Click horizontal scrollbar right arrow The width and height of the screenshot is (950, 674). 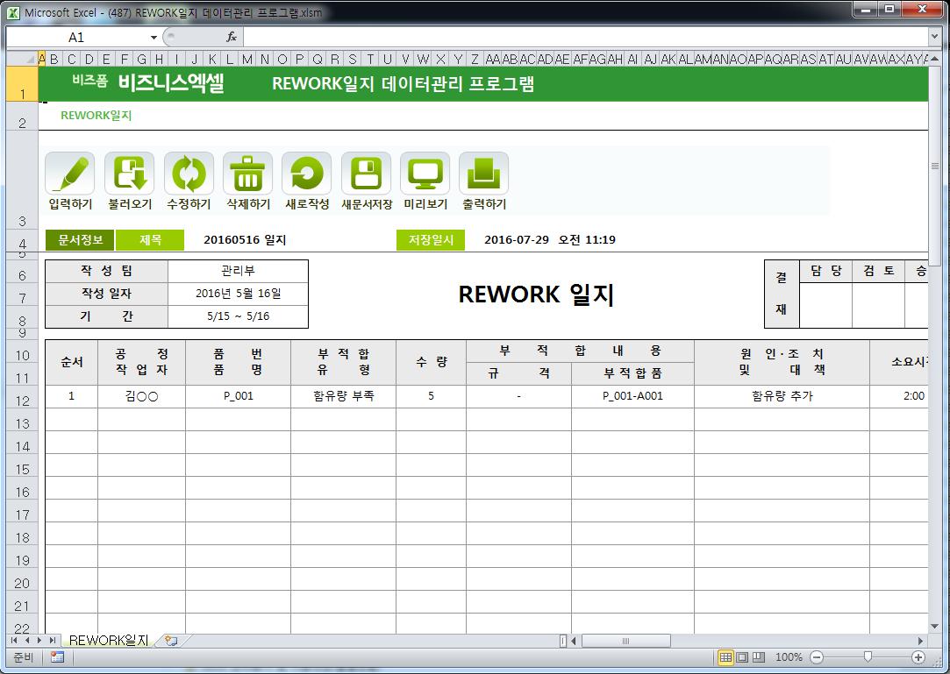(x=920, y=641)
